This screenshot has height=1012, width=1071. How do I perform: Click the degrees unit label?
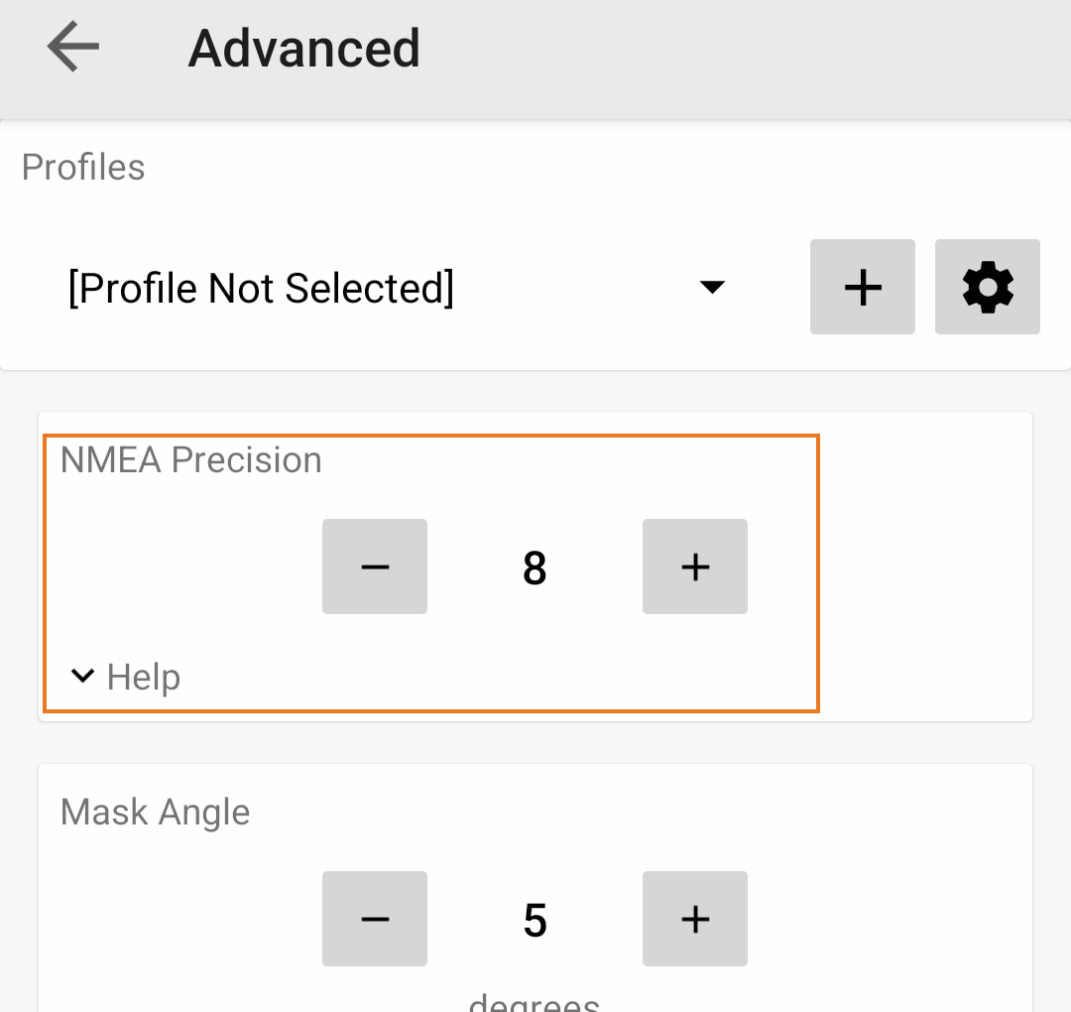click(535, 1000)
